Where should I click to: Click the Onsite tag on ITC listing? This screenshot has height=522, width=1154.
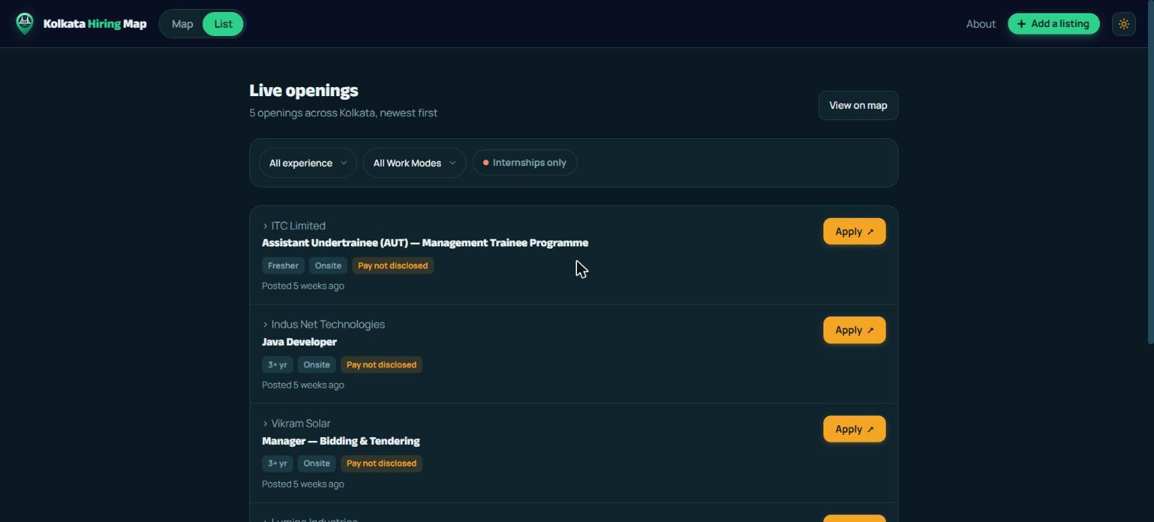(328, 266)
